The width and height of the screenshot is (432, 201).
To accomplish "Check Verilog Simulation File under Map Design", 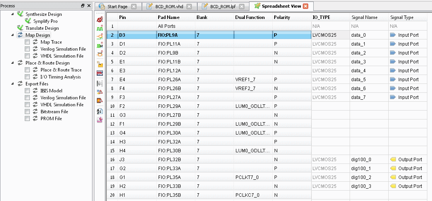I will pos(27,49).
